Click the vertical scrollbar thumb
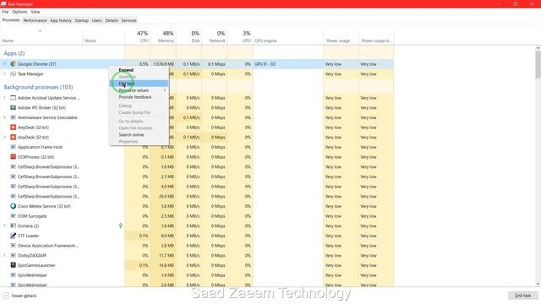This screenshot has height=304, width=541. [538, 65]
